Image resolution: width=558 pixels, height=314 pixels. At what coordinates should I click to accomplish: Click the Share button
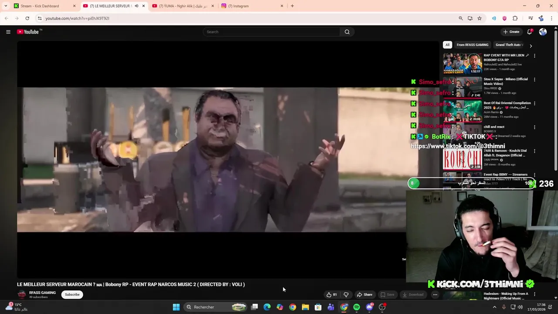coord(364,295)
